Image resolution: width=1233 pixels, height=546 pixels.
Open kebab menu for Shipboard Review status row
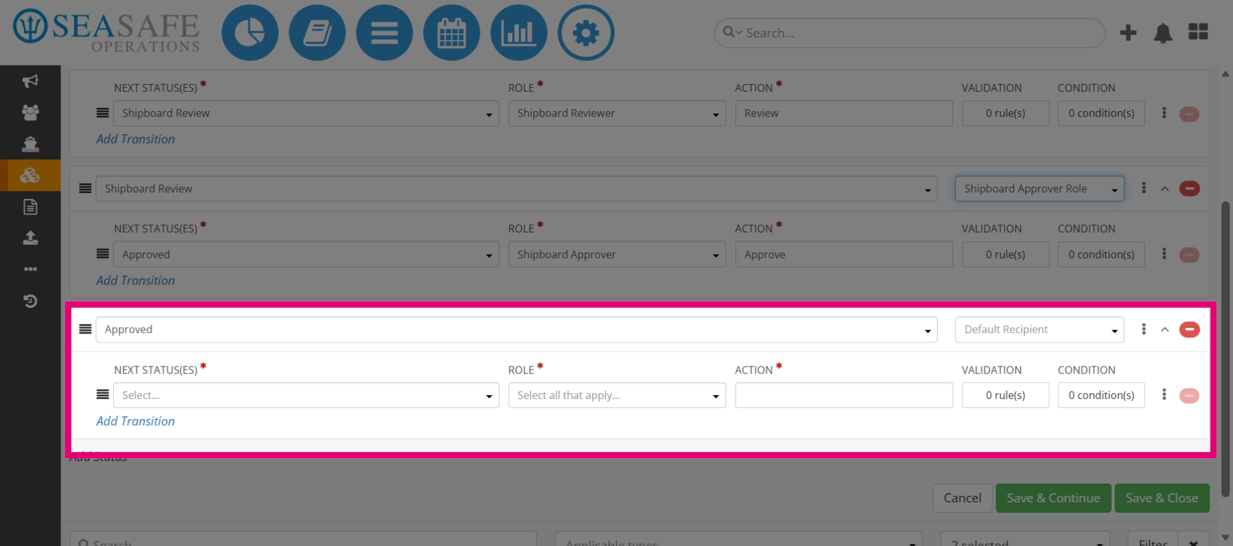(1144, 188)
